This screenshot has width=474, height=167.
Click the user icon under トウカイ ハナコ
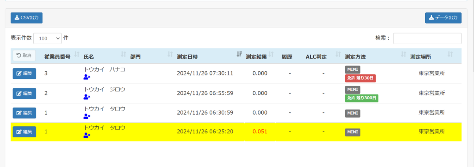[x=87, y=77]
